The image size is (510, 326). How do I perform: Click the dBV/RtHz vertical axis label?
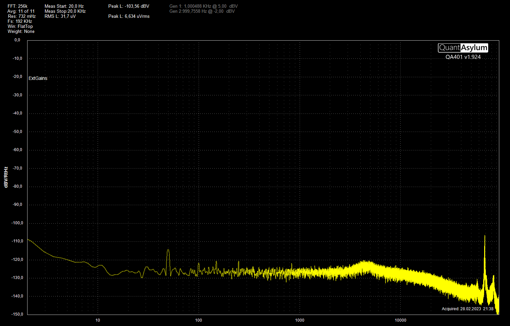pos(6,177)
